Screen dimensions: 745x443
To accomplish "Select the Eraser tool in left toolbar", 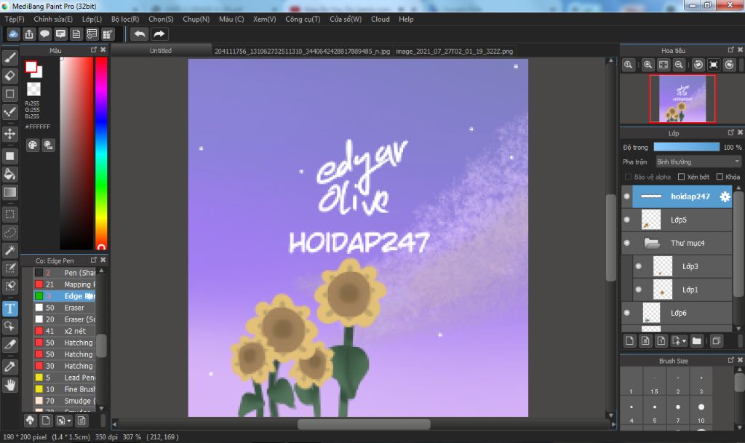I will pos(10,76).
